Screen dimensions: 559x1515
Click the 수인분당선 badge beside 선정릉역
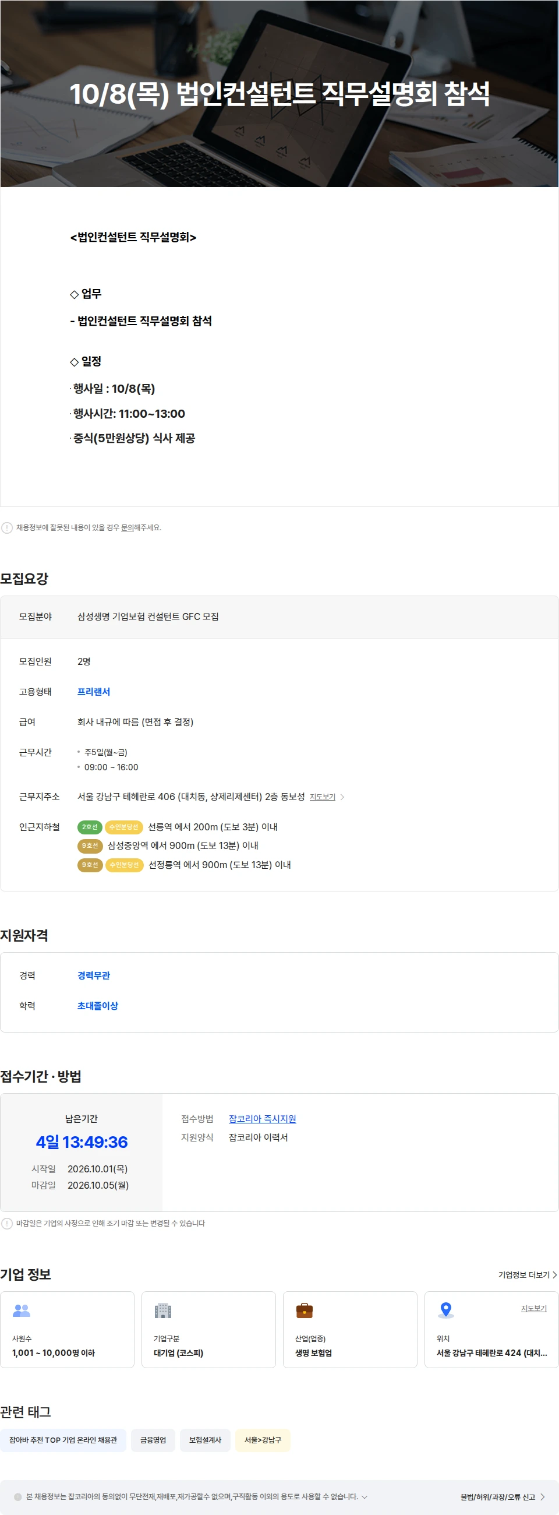[x=124, y=865]
